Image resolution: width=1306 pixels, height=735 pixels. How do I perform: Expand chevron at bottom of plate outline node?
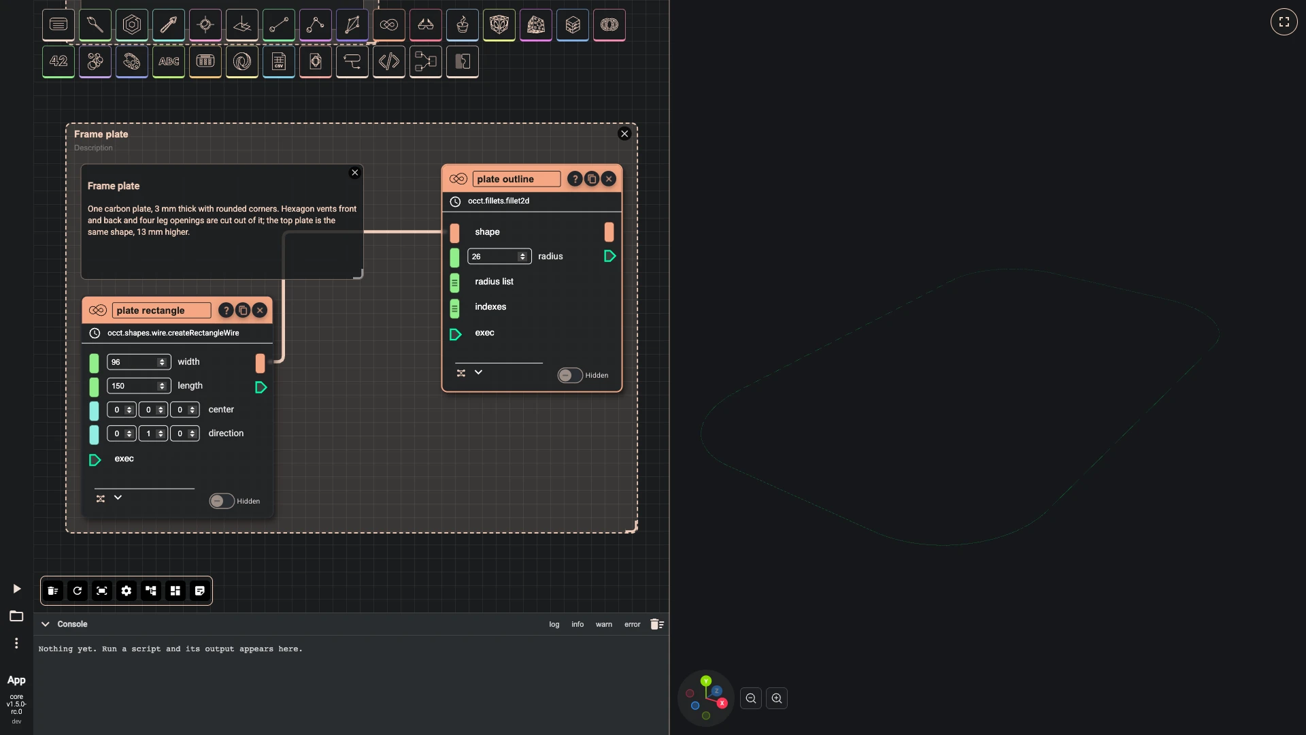pos(478,372)
